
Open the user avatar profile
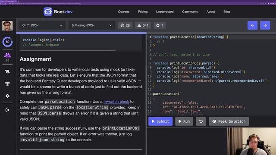tap(7, 26)
